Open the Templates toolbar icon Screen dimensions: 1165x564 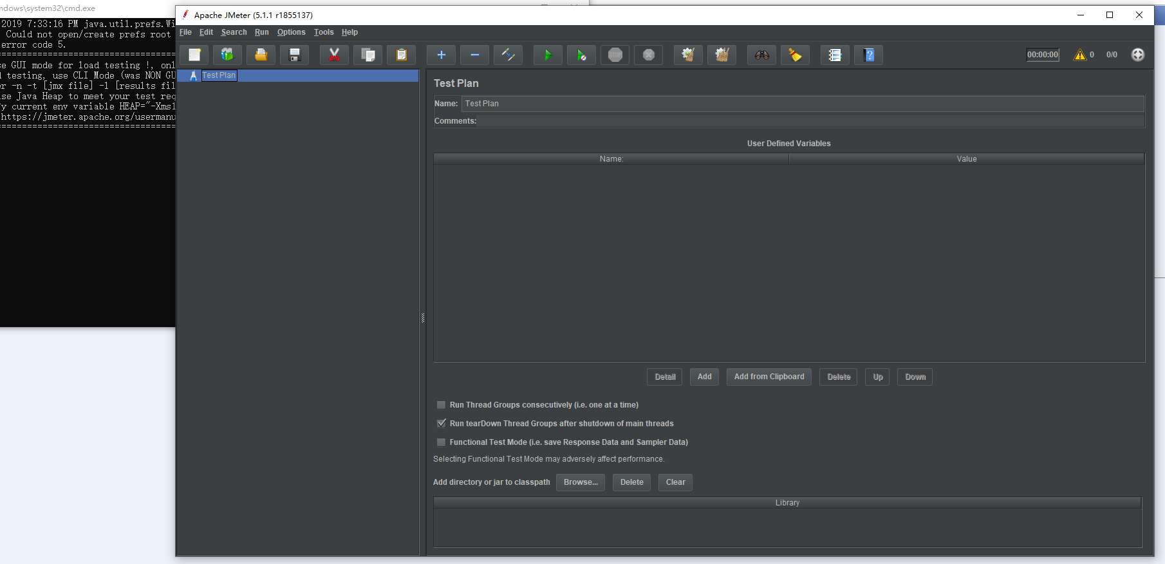click(x=227, y=55)
